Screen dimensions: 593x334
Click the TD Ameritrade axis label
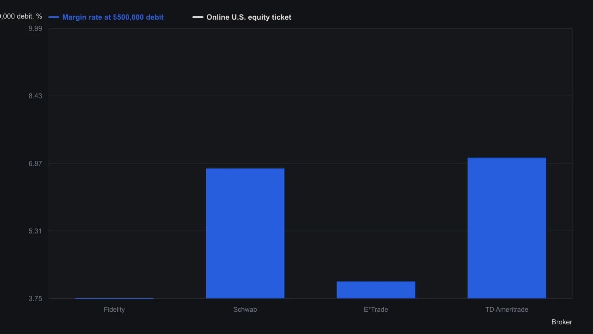507,310
